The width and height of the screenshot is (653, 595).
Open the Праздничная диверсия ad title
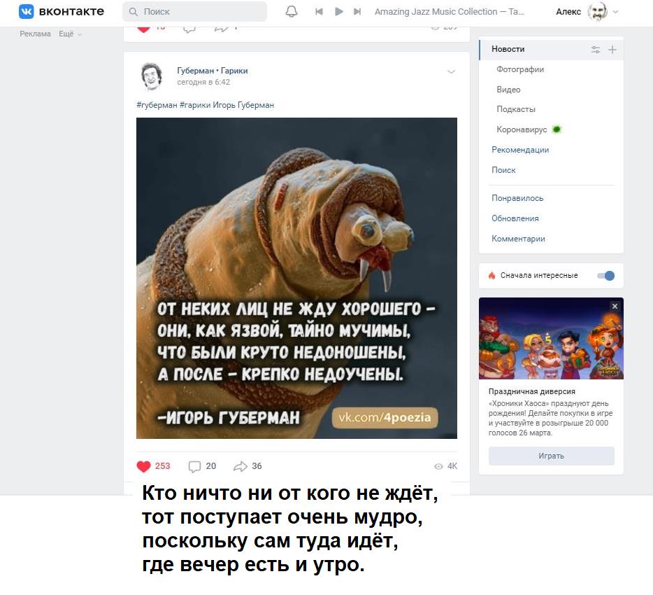[x=532, y=391]
